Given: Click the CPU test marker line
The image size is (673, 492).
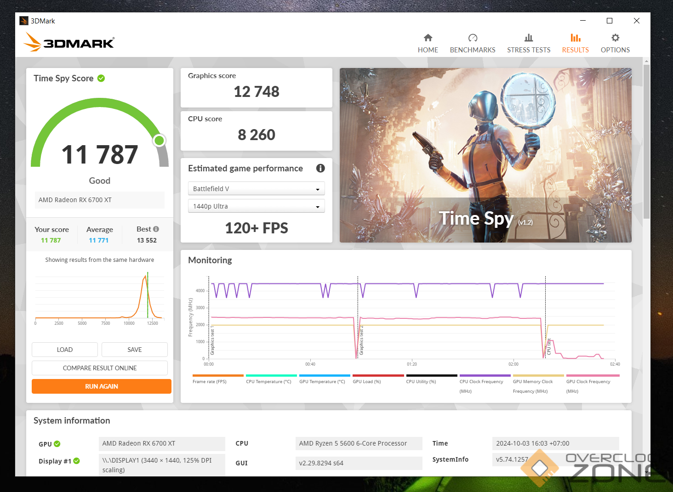Looking at the screenshot, I should pyautogui.click(x=545, y=317).
